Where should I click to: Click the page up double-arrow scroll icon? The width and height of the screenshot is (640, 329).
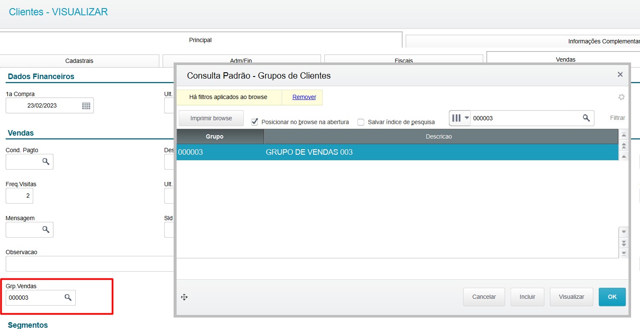tap(624, 146)
